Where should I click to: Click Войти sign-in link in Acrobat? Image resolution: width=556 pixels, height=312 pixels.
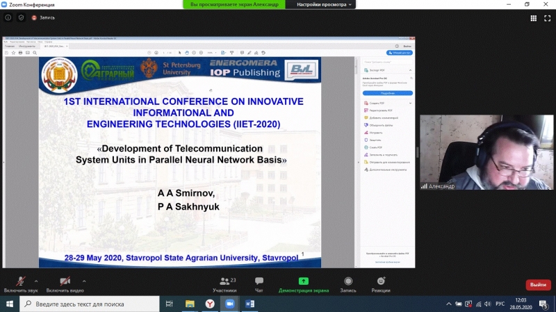pyautogui.click(x=407, y=46)
